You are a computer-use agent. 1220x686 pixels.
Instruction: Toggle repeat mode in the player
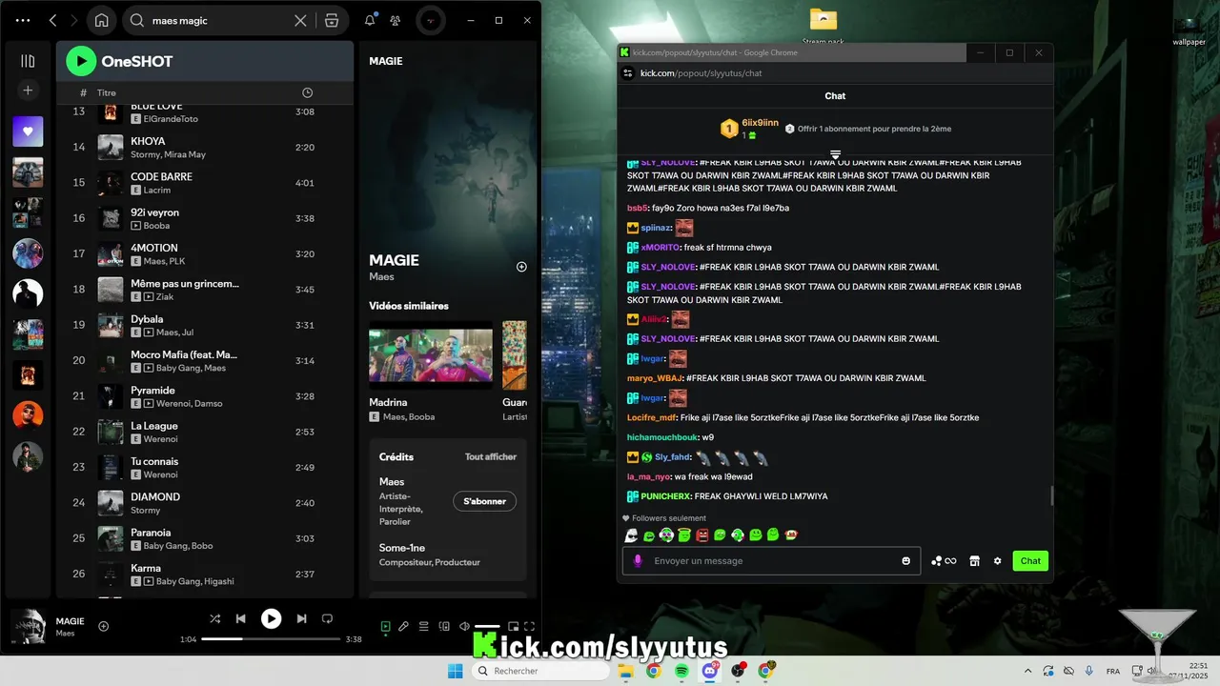tap(327, 618)
